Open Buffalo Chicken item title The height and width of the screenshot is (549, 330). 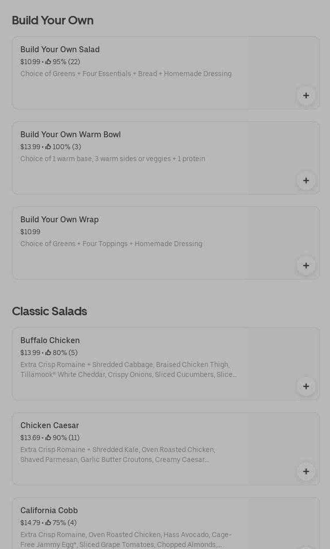click(x=50, y=340)
